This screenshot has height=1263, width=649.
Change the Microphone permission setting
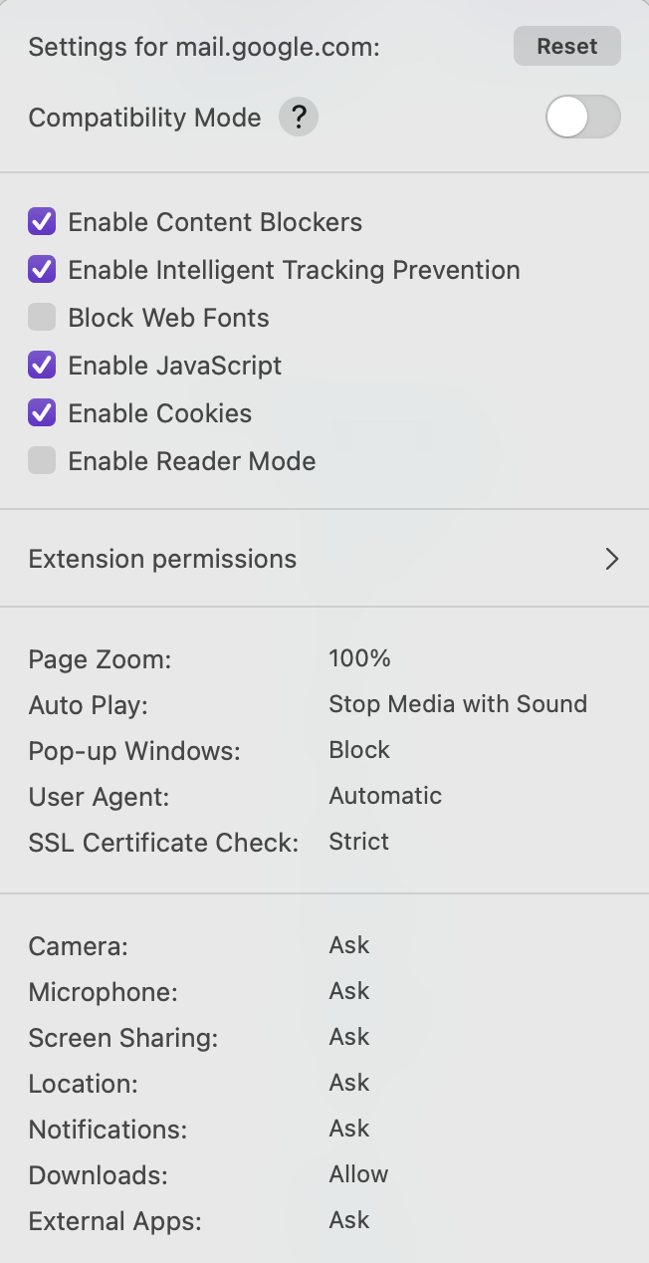point(349,991)
